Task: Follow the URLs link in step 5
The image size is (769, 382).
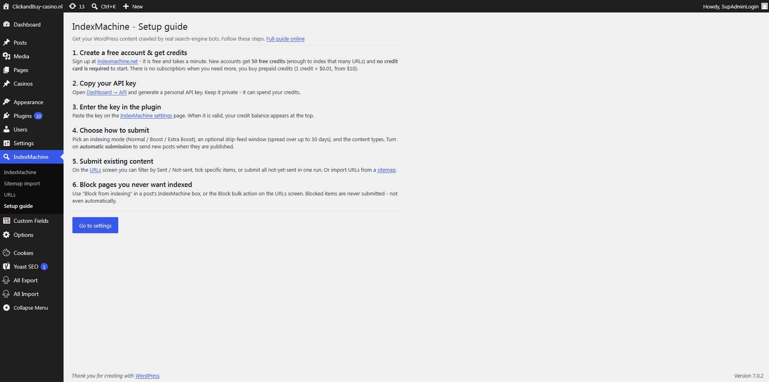Action: point(95,170)
